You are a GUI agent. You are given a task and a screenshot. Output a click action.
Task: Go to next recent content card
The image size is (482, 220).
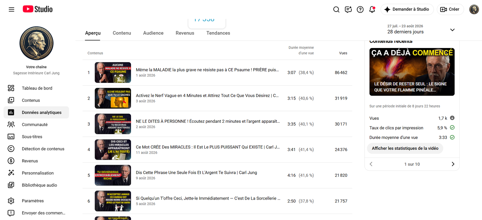[x=453, y=164]
